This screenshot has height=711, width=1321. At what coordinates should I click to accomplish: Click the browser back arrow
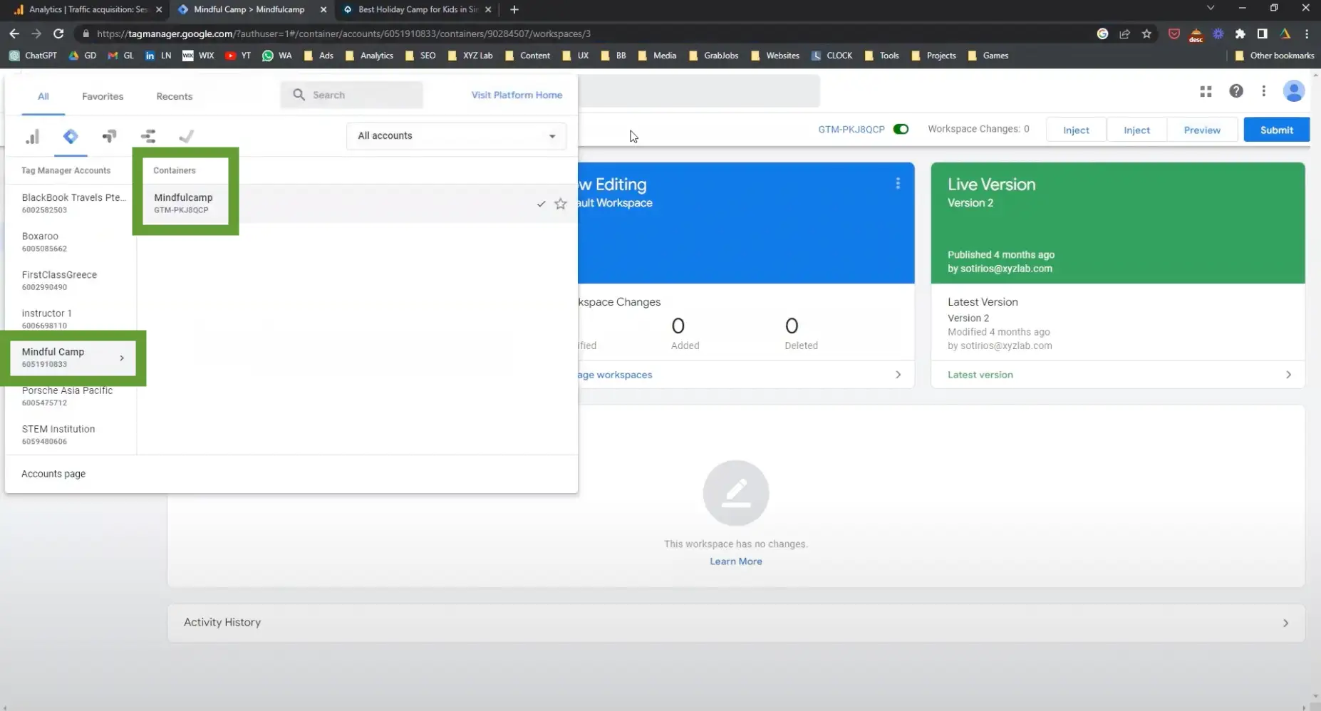coord(14,33)
